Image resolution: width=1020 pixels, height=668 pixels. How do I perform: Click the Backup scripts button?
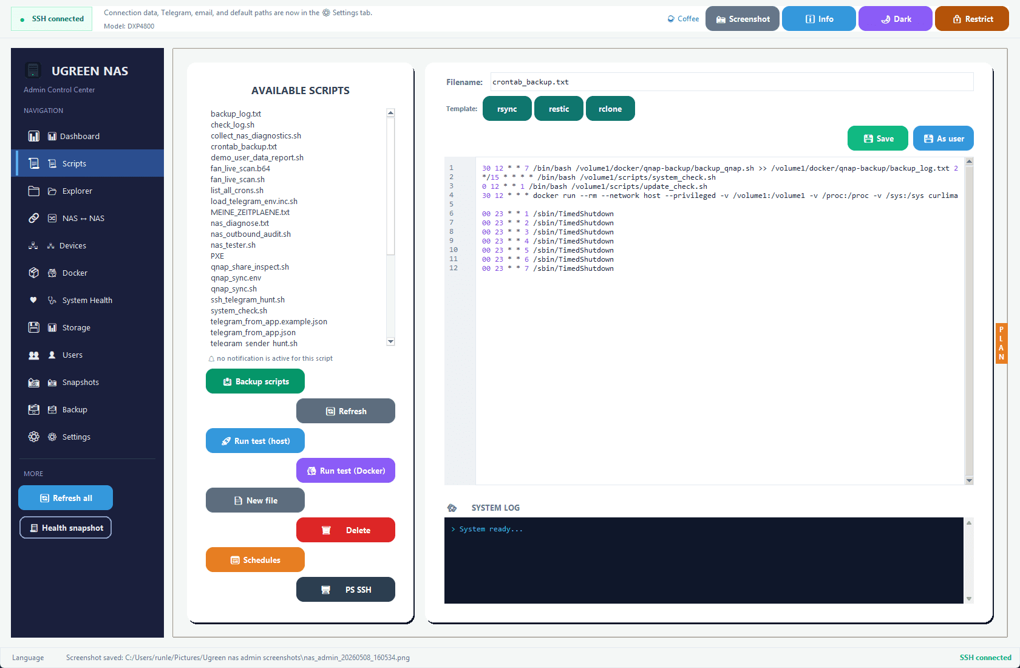tap(255, 381)
